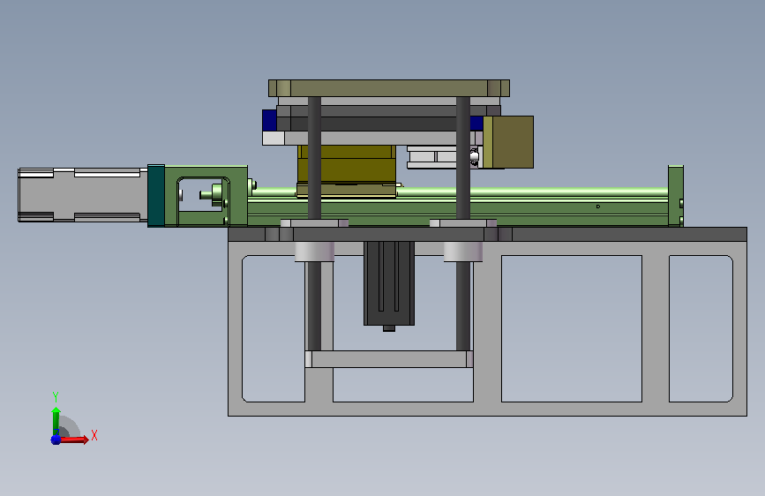
Task: Select the green end plate at the rail's right end
Action: coord(676,196)
